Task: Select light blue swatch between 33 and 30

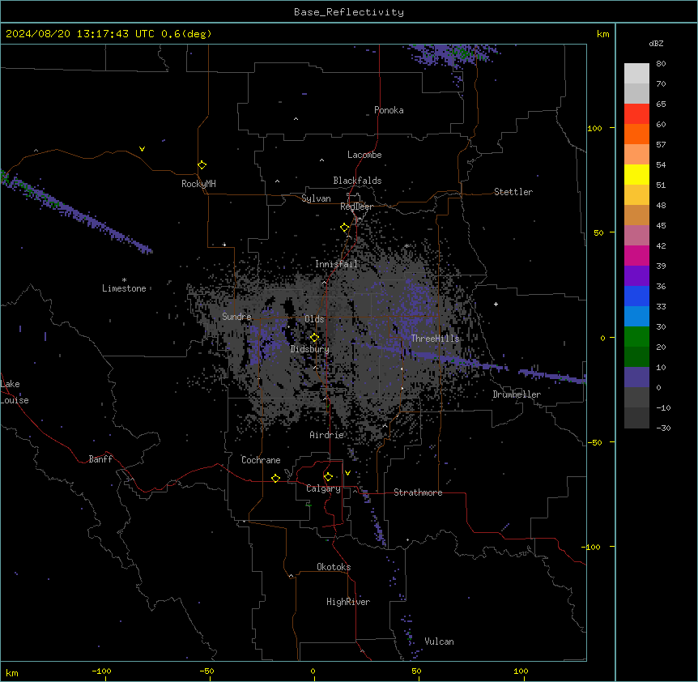Action: coord(636,317)
